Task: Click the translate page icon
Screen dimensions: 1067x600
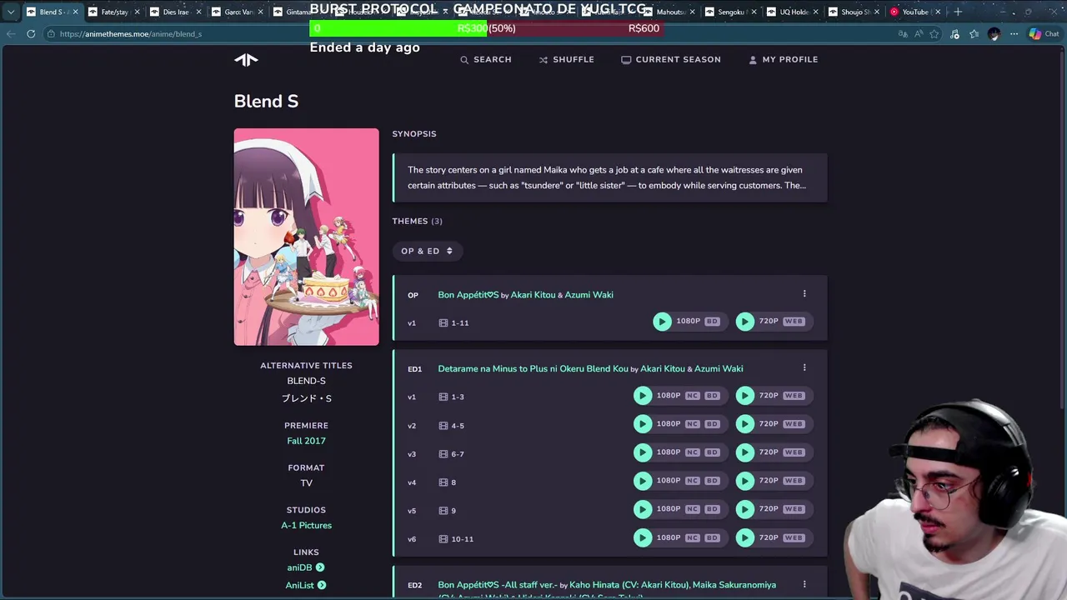Action: click(903, 34)
